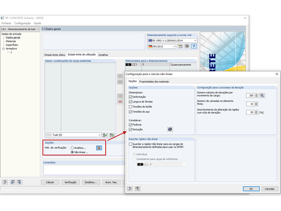The width and height of the screenshot is (281, 211).
Task: Select Materiais in navigator tree
Action: click(x=11, y=41)
